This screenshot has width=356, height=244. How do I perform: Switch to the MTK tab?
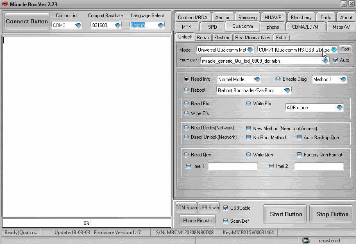tap(187, 27)
